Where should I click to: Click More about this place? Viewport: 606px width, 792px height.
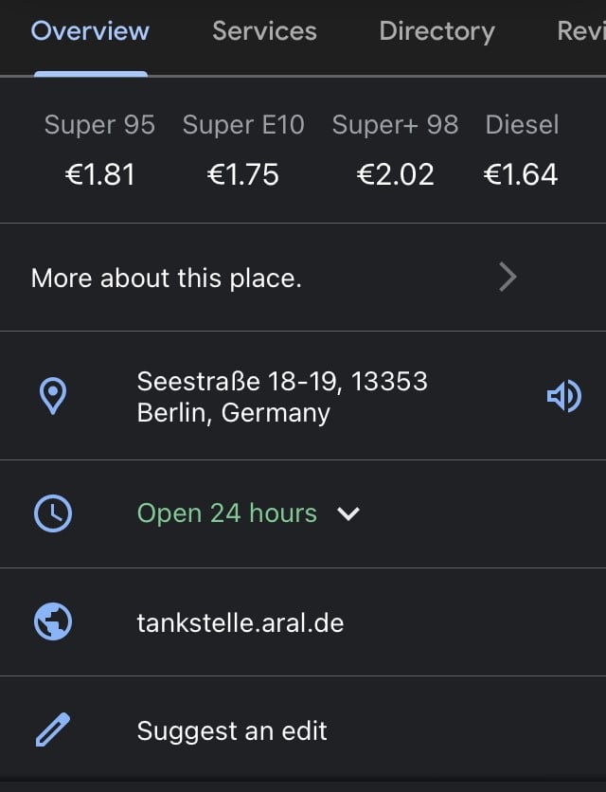(167, 279)
